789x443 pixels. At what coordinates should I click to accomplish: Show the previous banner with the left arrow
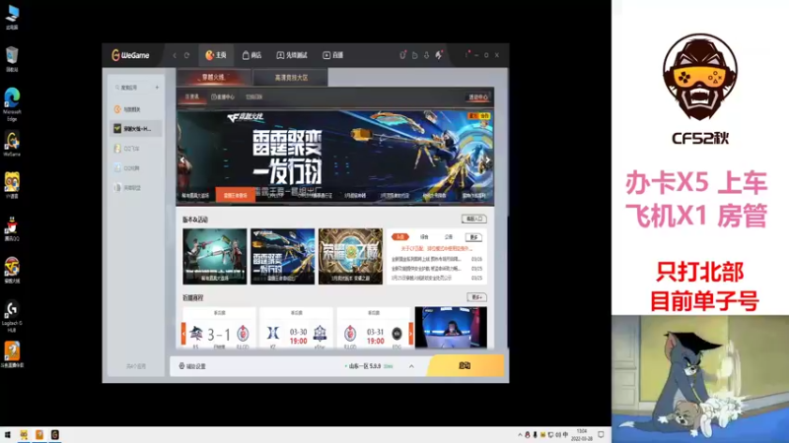182,160
